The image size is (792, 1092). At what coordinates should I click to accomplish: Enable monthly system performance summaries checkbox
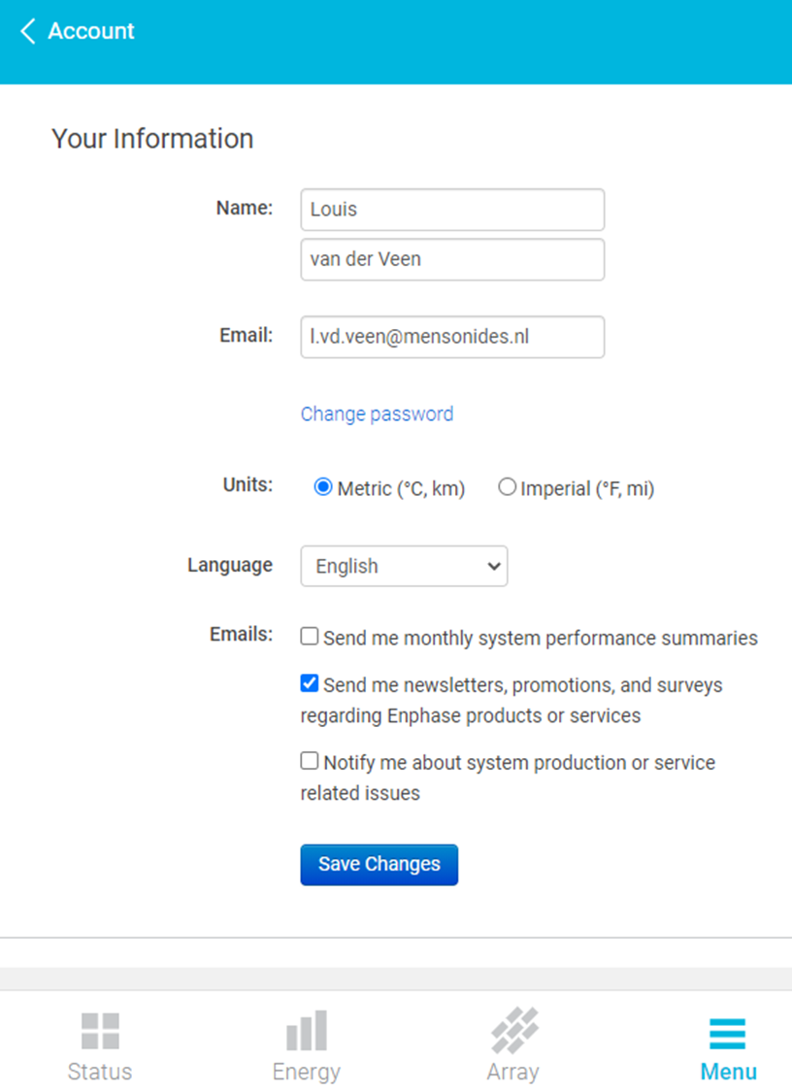click(x=310, y=637)
